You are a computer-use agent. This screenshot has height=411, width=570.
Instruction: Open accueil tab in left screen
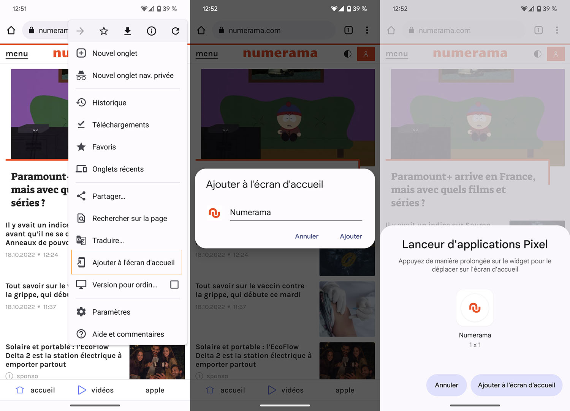click(x=35, y=390)
